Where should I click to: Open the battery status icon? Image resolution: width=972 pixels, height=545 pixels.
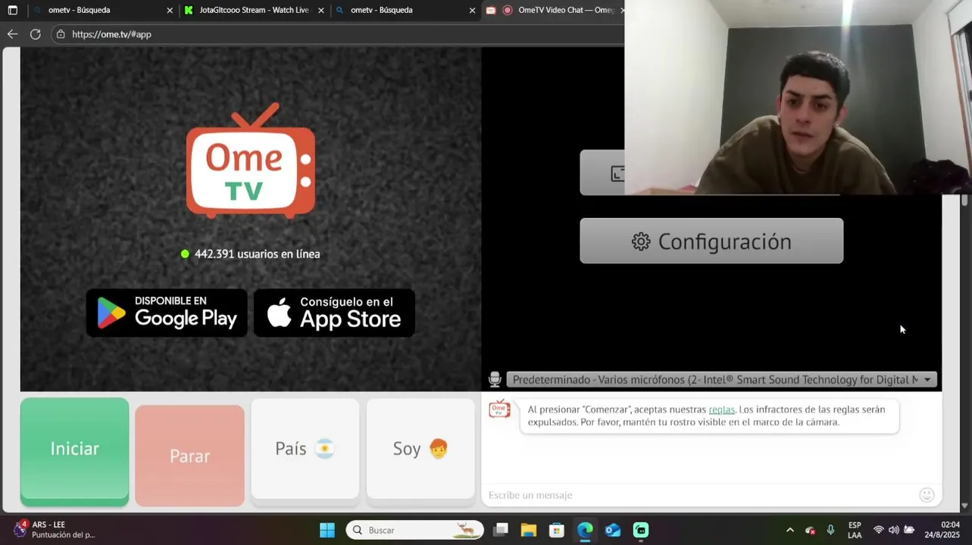pos(909,530)
